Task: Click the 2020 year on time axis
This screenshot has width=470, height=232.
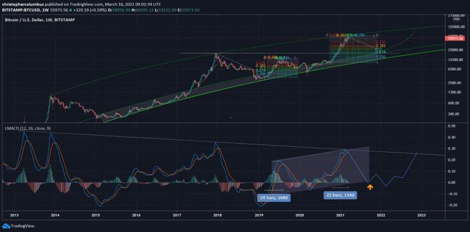Action: [299, 215]
